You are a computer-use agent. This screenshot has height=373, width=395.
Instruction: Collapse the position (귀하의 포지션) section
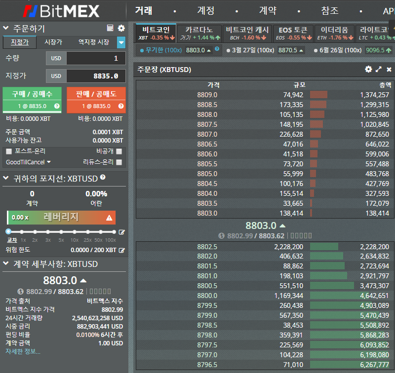[x=6, y=178]
